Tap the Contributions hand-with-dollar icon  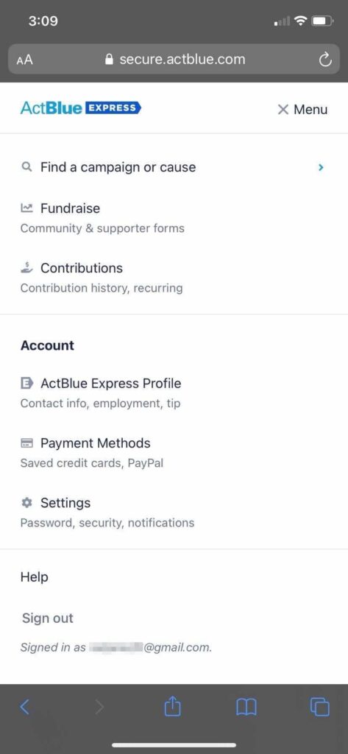26,268
